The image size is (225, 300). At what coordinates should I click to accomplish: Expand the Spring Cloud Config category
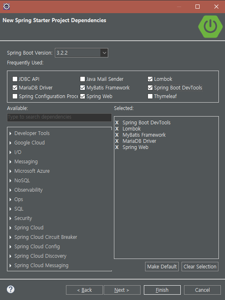[x=10, y=247]
